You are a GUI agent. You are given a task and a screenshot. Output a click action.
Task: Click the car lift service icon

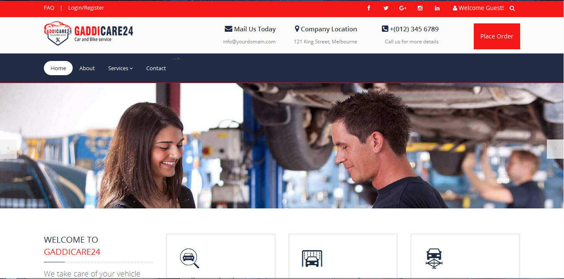434,259
